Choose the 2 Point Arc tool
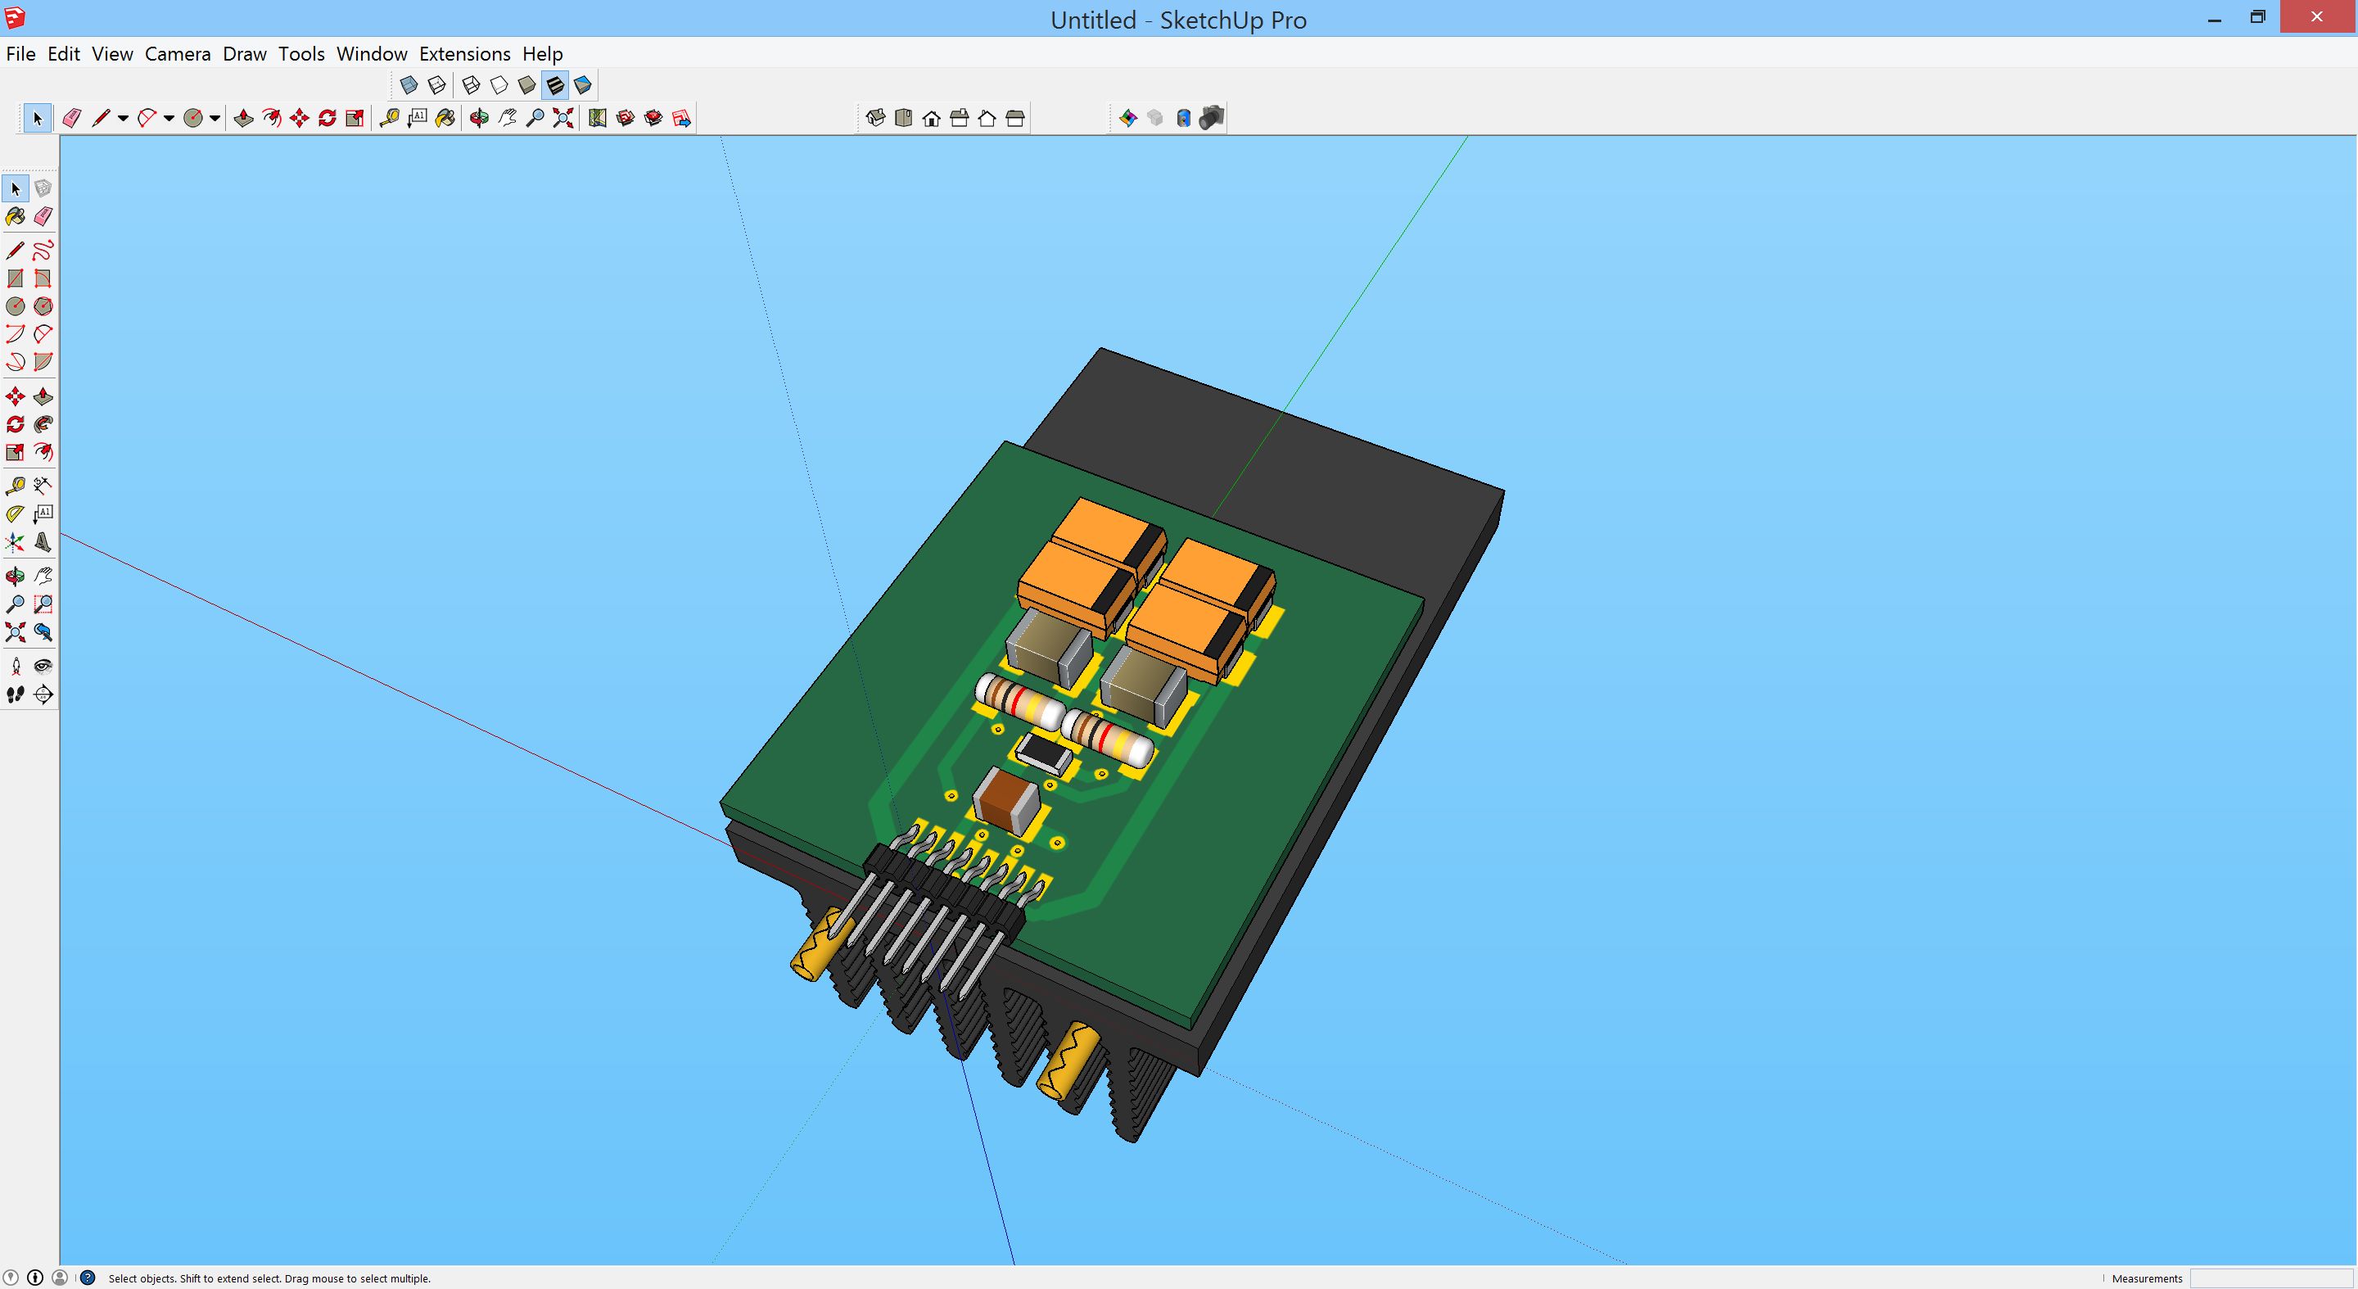This screenshot has height=1289, width=2358. point(42,334)
